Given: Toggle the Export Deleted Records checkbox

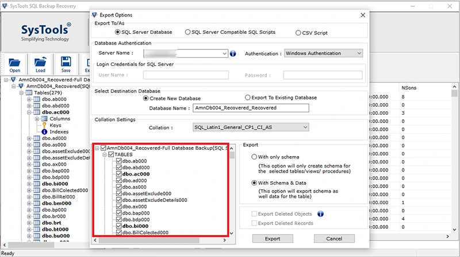Looking at the screenshot, I should [x=254, y=223].
